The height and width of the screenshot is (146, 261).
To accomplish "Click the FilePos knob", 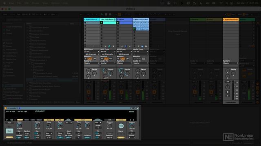I will coord(37,125).
